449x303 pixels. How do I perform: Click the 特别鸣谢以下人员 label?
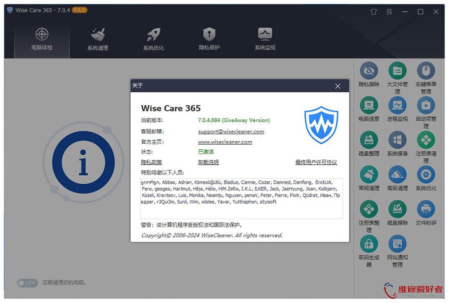162,173
